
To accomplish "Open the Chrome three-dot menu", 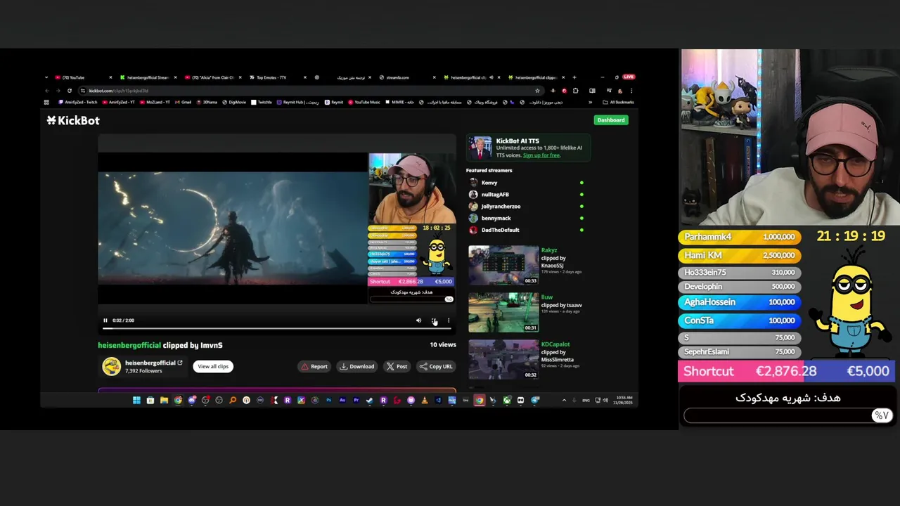I will pos(631,91).
